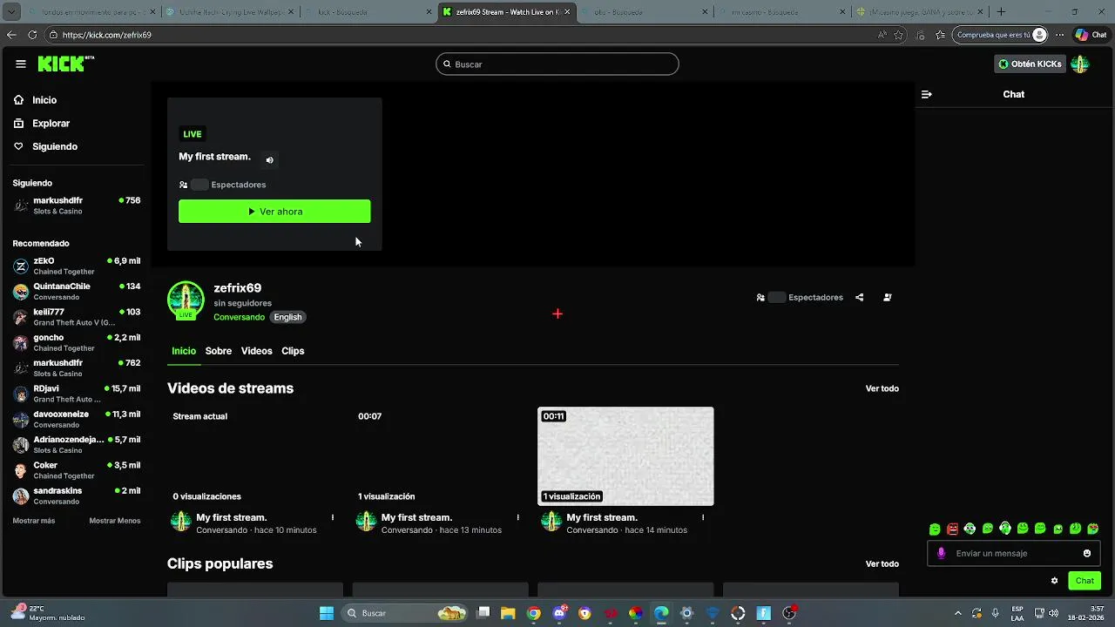Collapse the chat panel
This screenshot has width=1115, height=627.
927,94
